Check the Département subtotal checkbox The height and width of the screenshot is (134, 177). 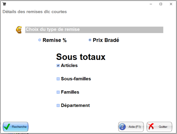[58, 106]
